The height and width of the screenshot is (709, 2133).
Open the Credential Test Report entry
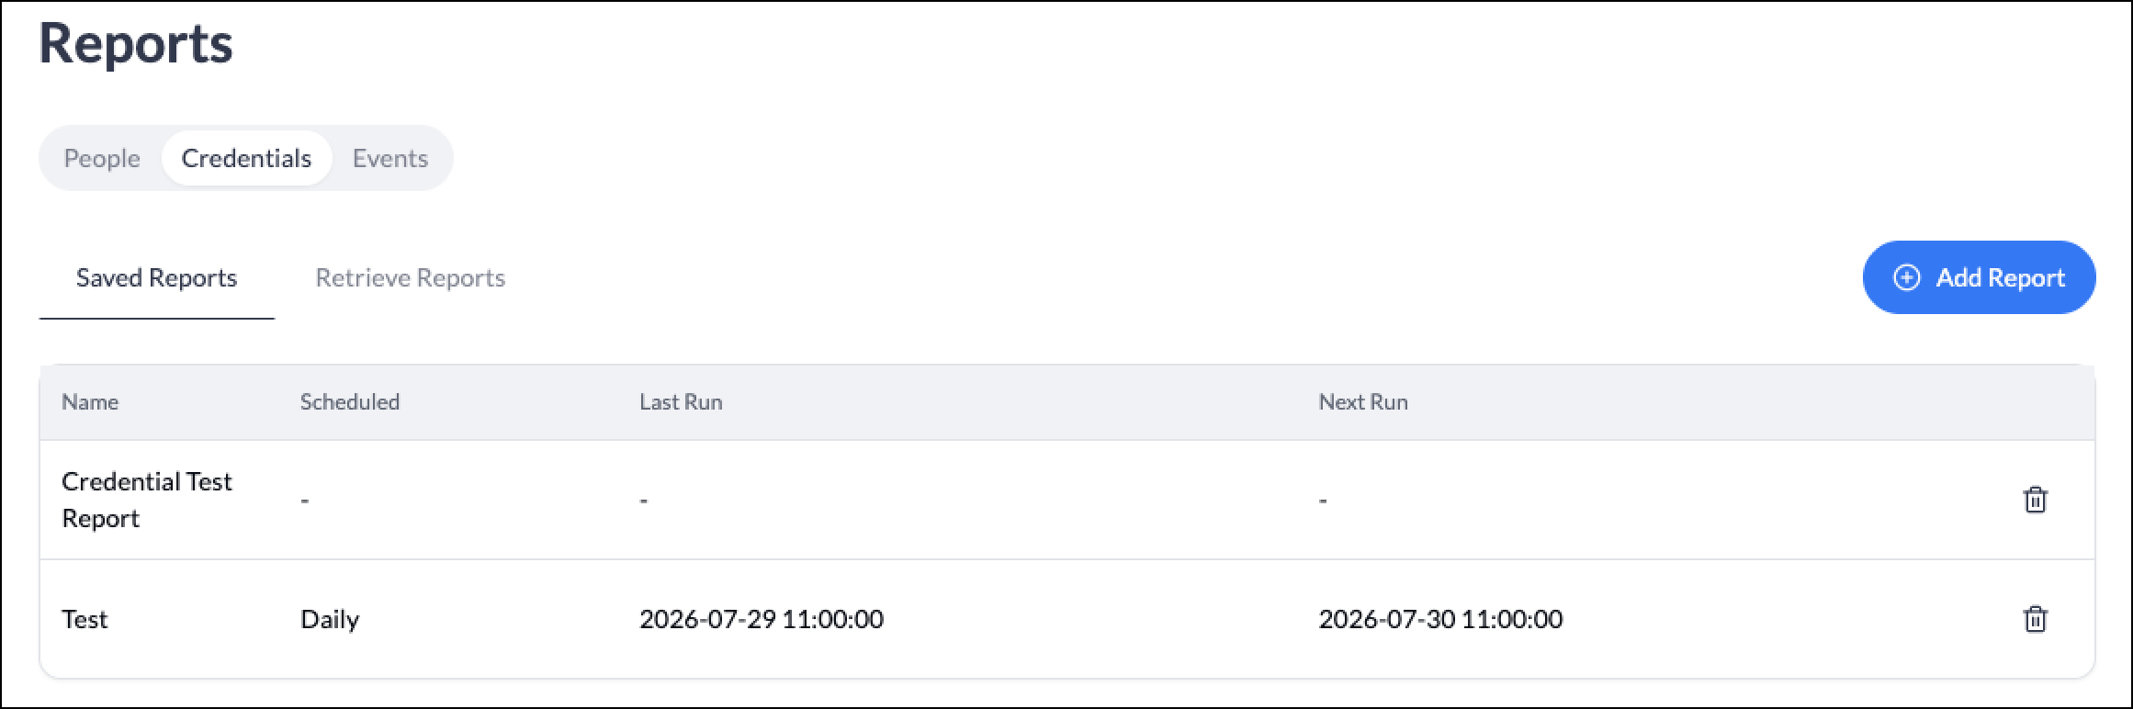pyautogui.click(x=147, y=500)
